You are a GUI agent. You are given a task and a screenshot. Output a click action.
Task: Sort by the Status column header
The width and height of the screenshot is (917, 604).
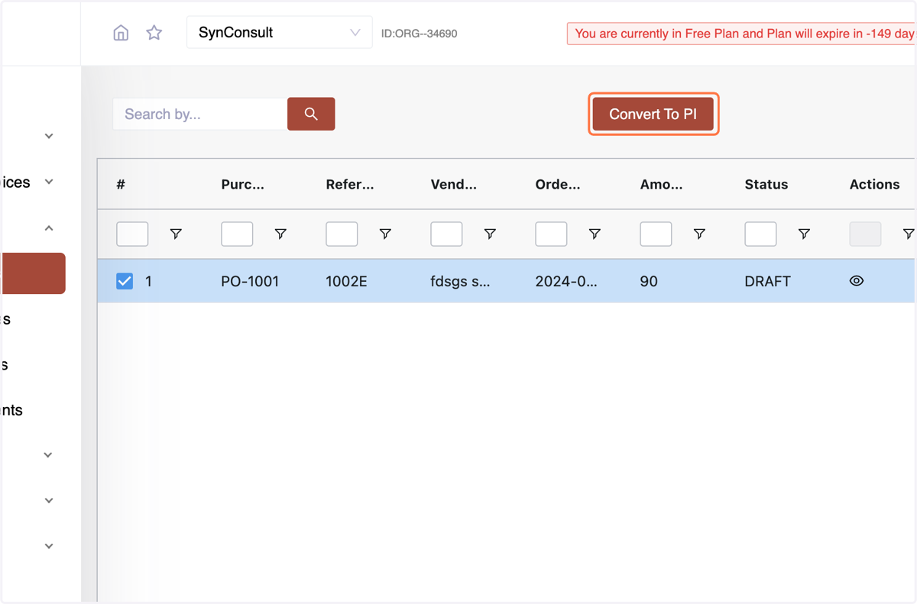[x=766, y=184]
